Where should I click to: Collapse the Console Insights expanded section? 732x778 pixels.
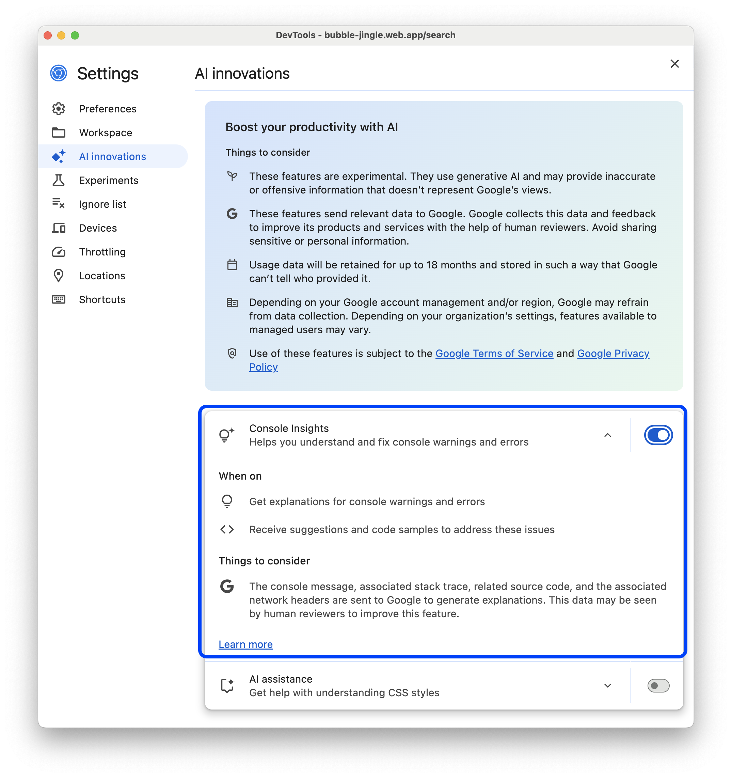click(607, 435)
